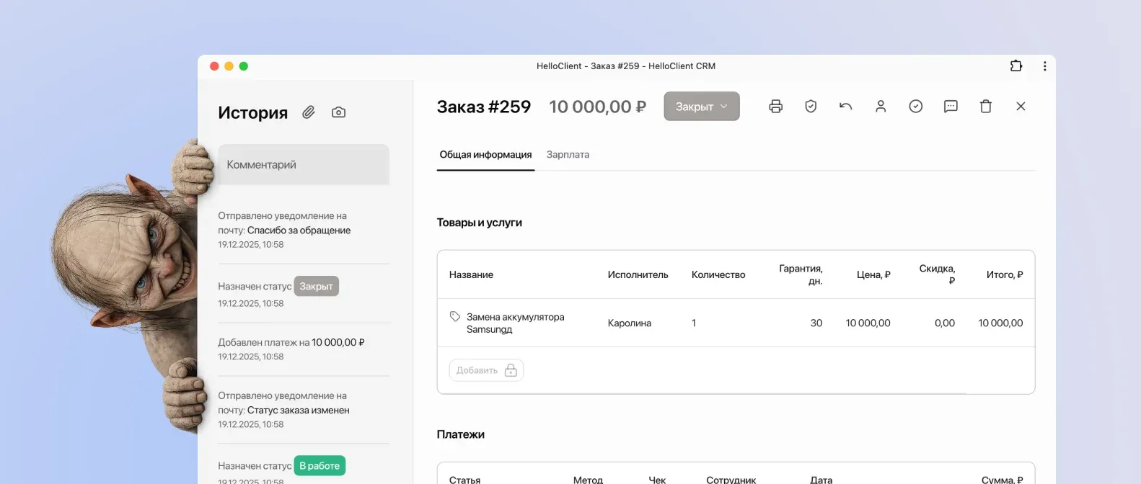Click the Название column header
The image size is (1141, 484).
tap(472, 275)
